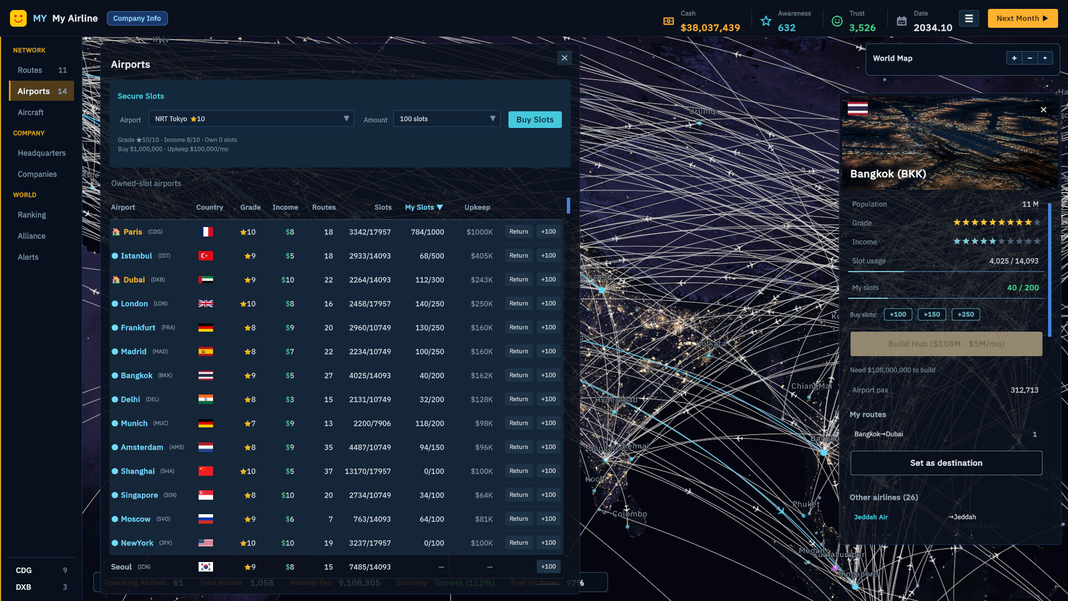Open Alerts in the sidebar
The width and height of the screenshot is (1068, 601).
point(42,257)
